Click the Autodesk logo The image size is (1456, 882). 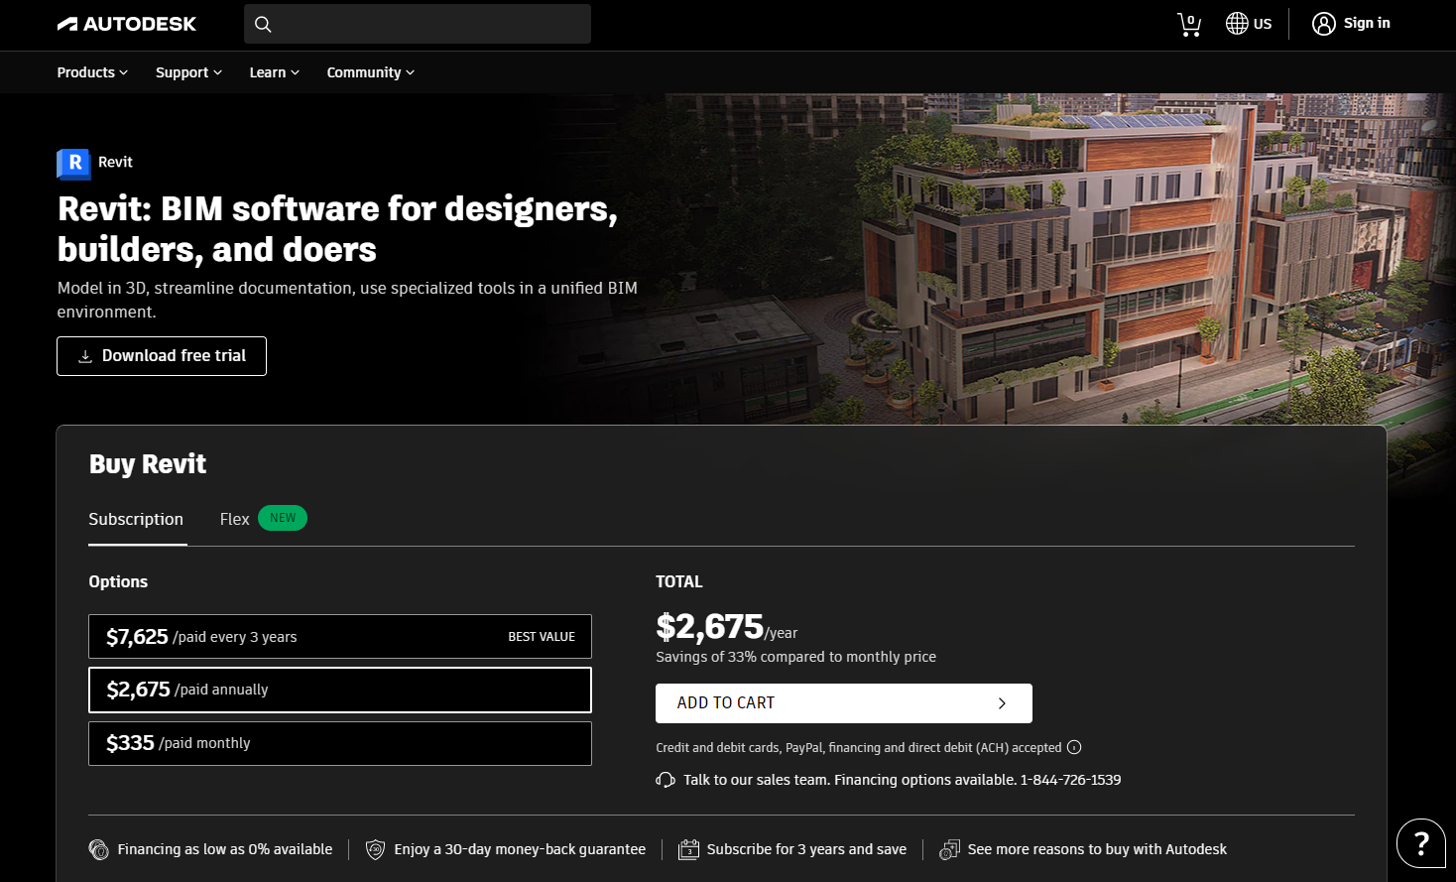(x=127, y=24)
